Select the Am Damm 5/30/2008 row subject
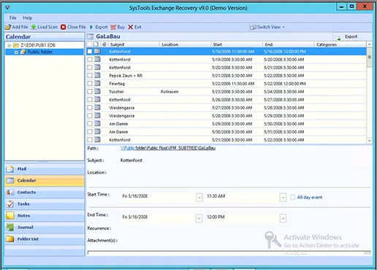Image resolution: width=377 pixels, height=270 pixels. (x=118, y=132)
